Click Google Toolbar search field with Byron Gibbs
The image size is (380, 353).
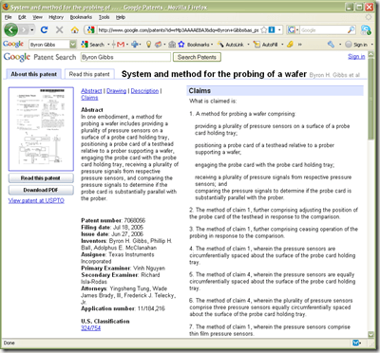click(x=49, y=45)
